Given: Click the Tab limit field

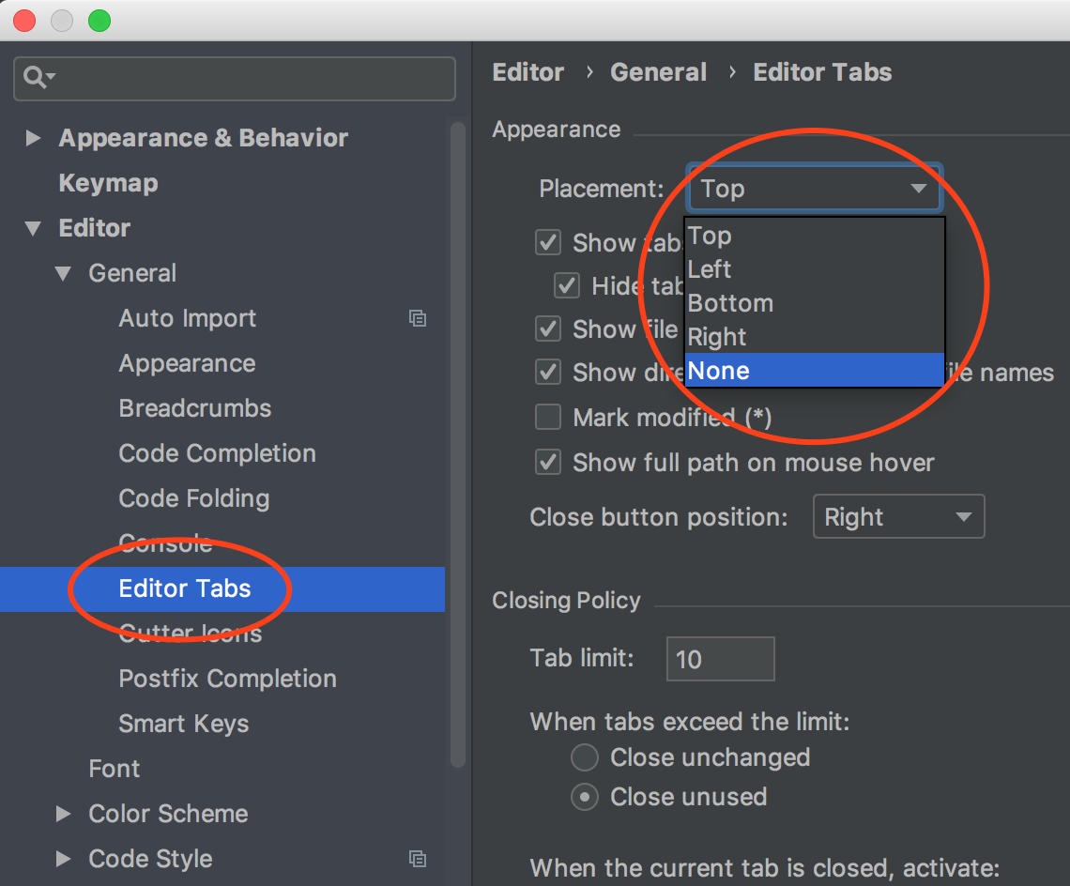Looking at the screenshot, I should pyautogui.click(x=721, y=659).
